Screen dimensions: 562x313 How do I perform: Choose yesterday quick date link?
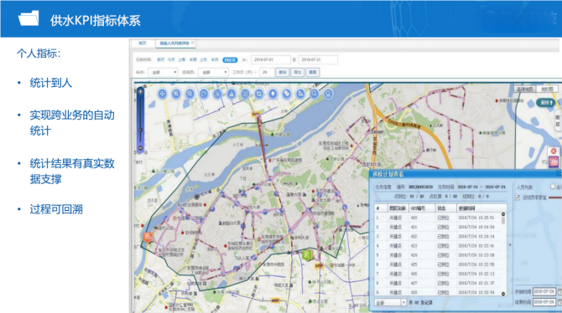click(160, 60)
